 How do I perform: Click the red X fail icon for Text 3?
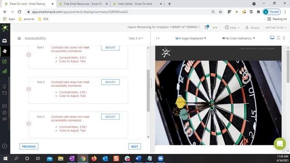point(29,124)
